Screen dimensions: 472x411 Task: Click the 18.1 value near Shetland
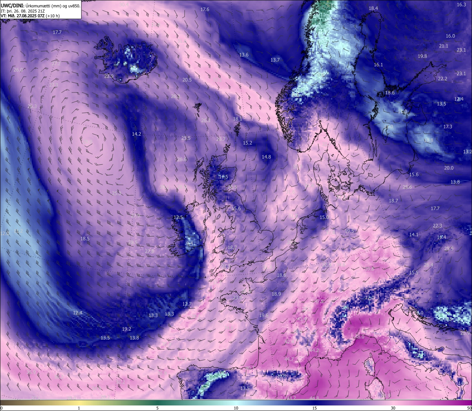(237, 119)
